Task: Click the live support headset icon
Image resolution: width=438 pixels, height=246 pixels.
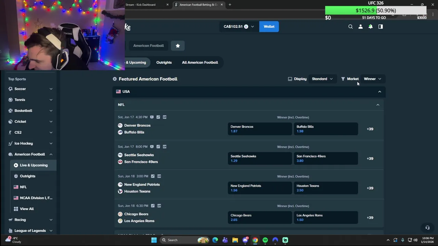Action: click(x=427, y=228)
